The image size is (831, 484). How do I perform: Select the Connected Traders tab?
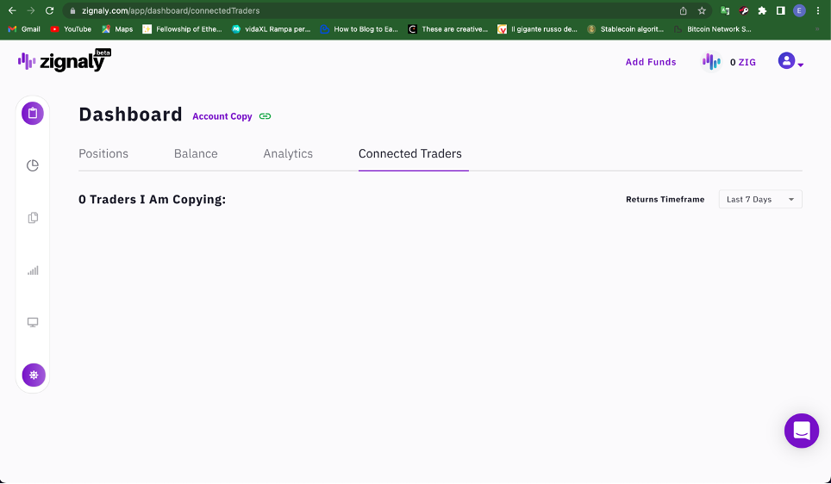(x=410, y=153)
